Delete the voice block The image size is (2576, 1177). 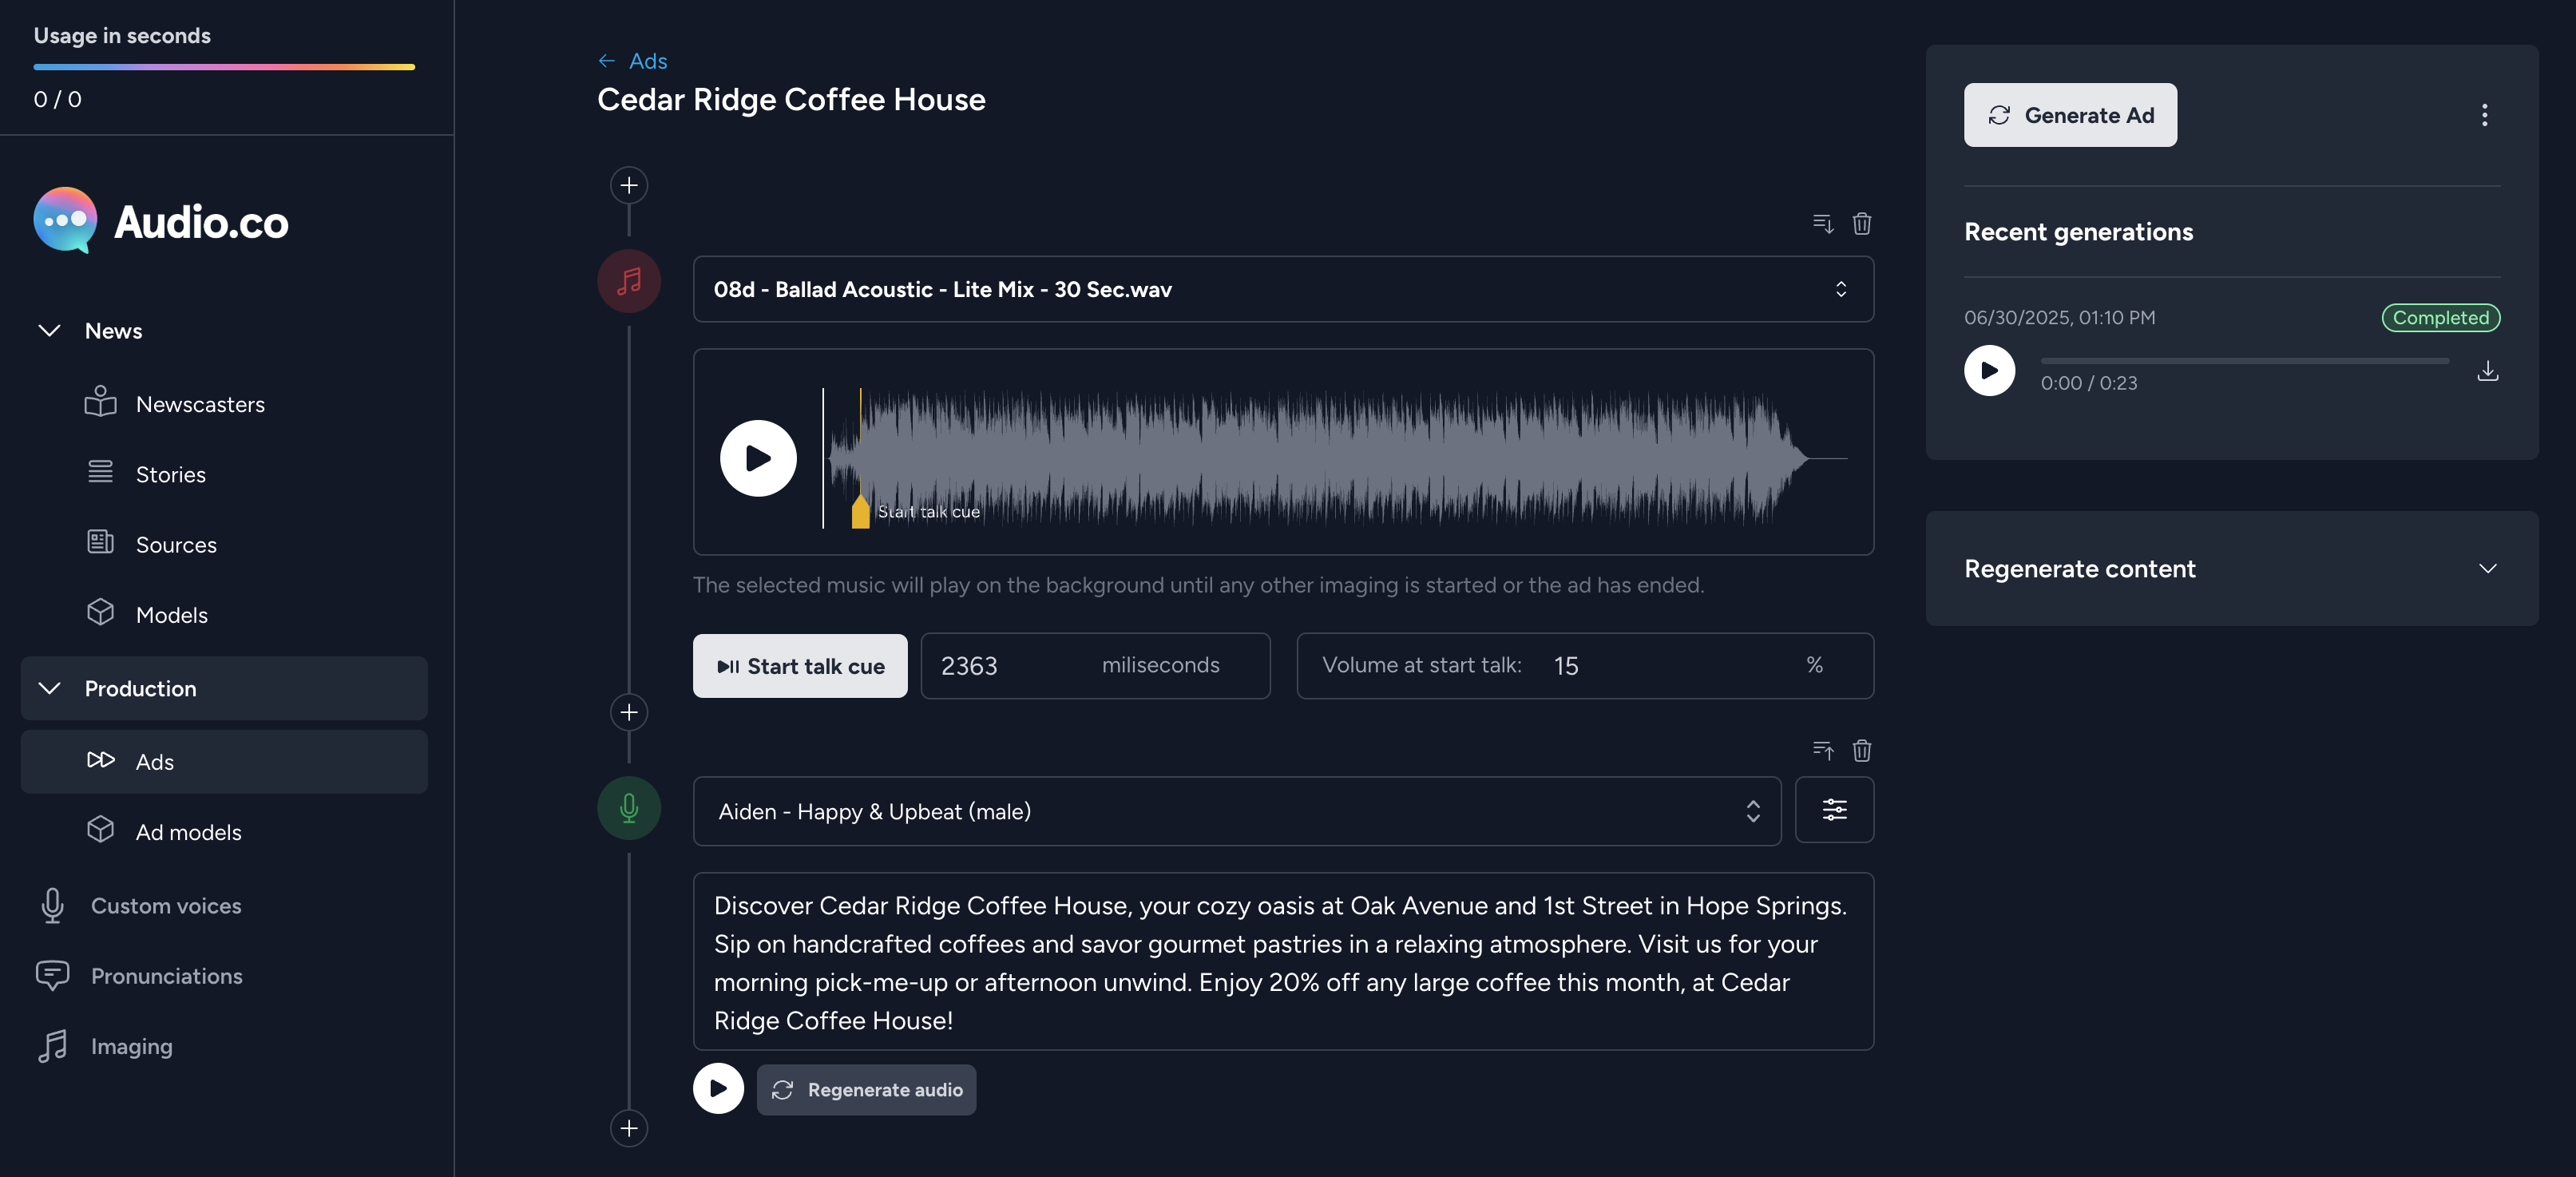tap(1862, 750)
